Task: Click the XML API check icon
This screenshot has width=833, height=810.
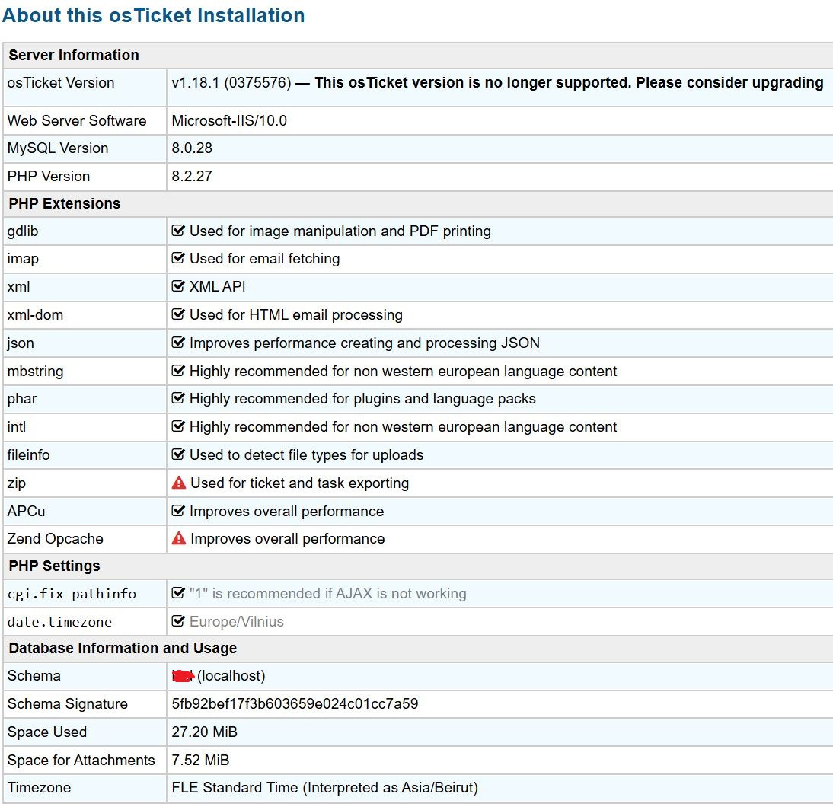Action: (x=178, y=287)
